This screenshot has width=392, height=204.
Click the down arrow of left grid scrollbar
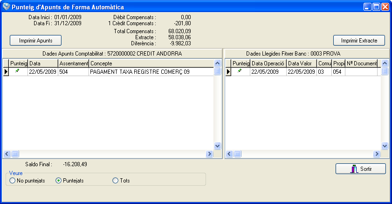218,146
